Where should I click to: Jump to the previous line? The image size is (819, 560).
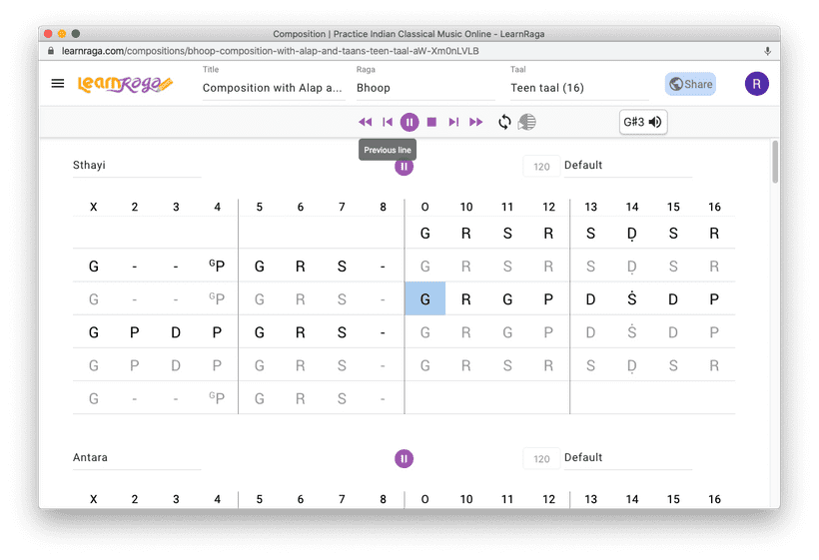(388, 122)
